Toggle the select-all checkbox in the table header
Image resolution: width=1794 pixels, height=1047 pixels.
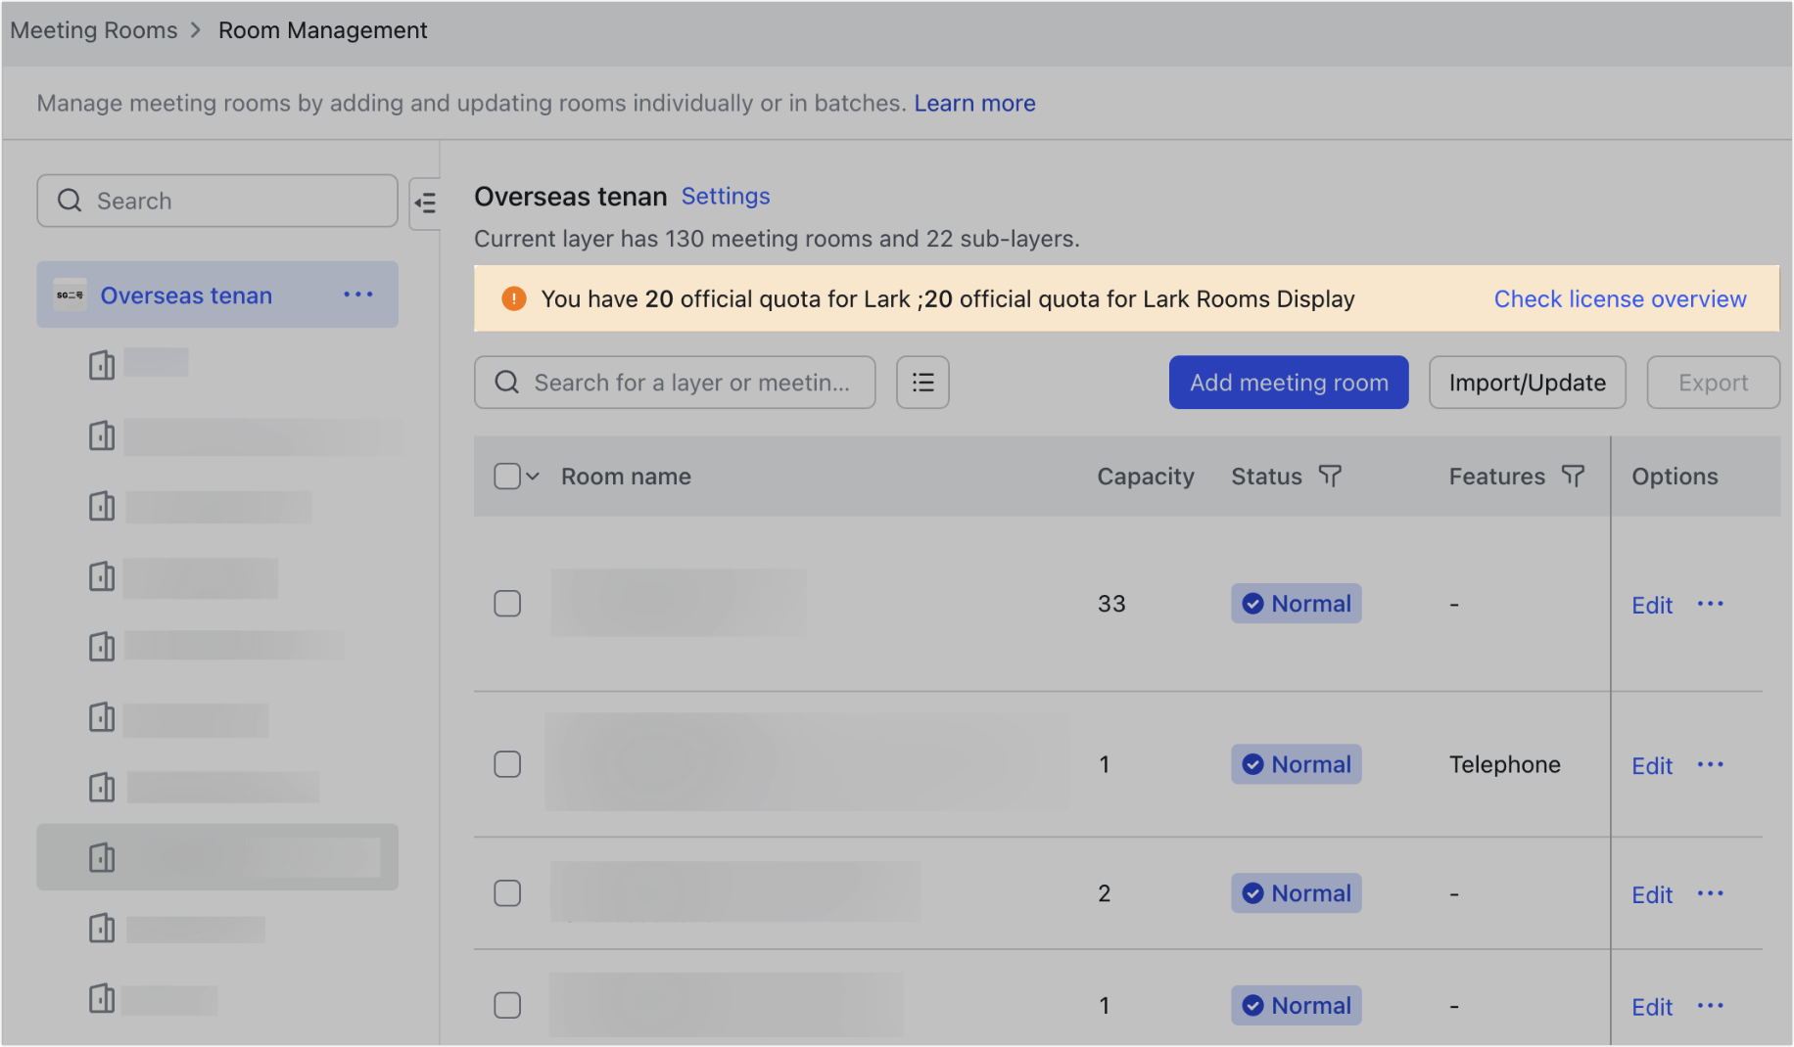point(505,476)
